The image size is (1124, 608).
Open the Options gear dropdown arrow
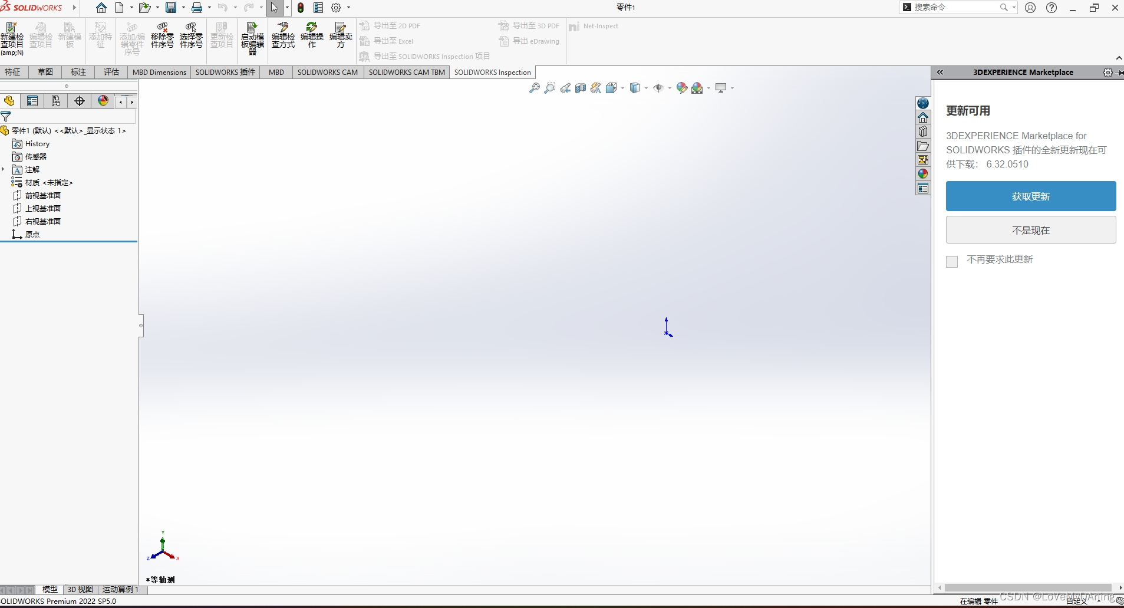[348, 8]
